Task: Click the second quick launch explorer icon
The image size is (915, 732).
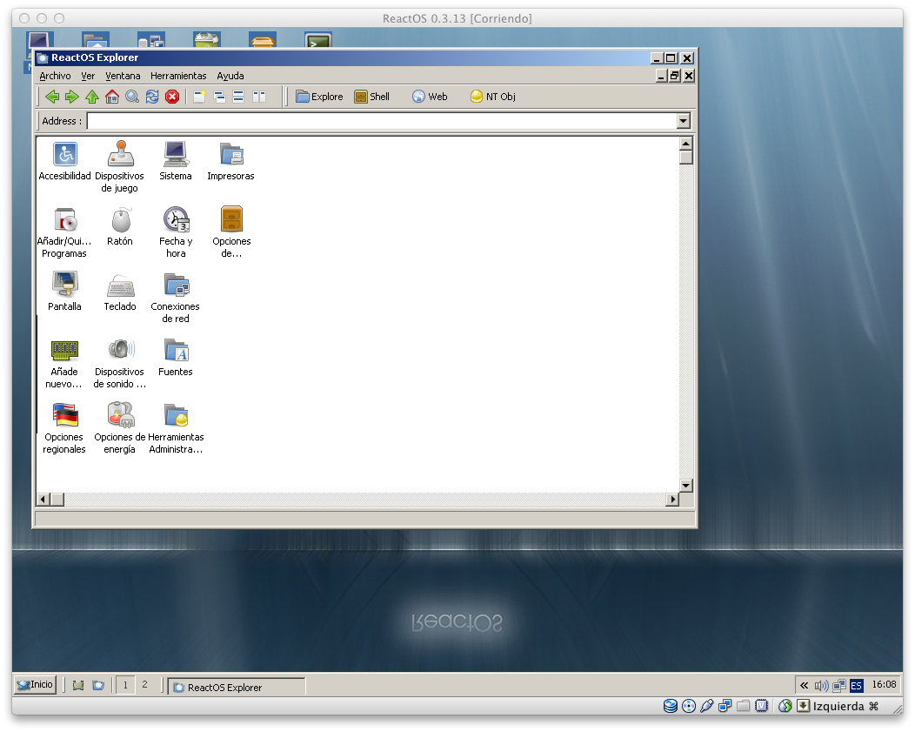Action: 98,685
